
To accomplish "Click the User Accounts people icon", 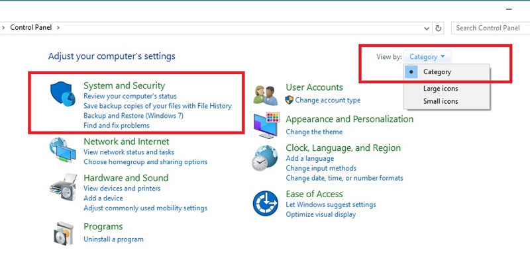I will pos(266,95).
